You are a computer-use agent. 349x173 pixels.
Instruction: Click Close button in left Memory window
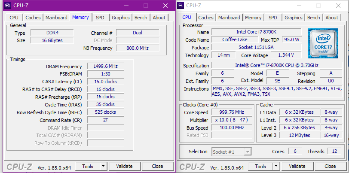[x=157, y=166]
